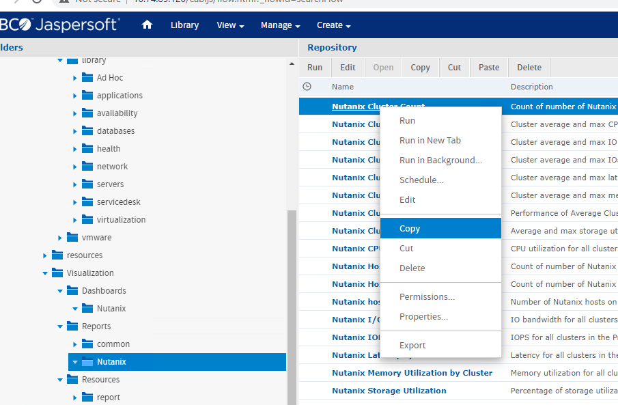Open the Nutanix Storage Utilization report link

pos(389,391)
